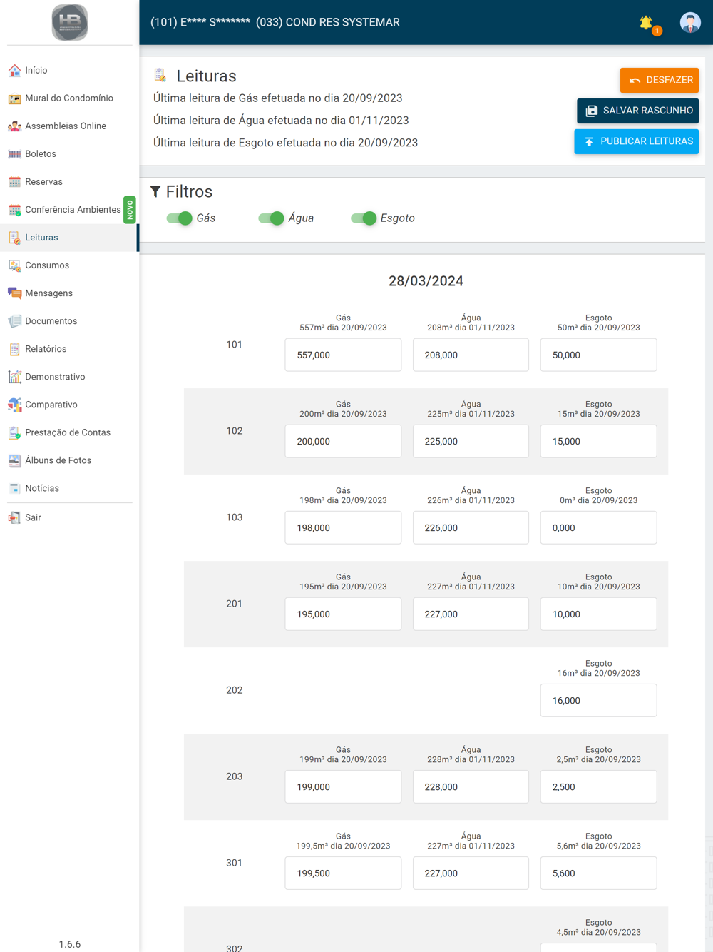Click Assembleias Online people icon
The image size is (713, 952).
tap(14, 126)
